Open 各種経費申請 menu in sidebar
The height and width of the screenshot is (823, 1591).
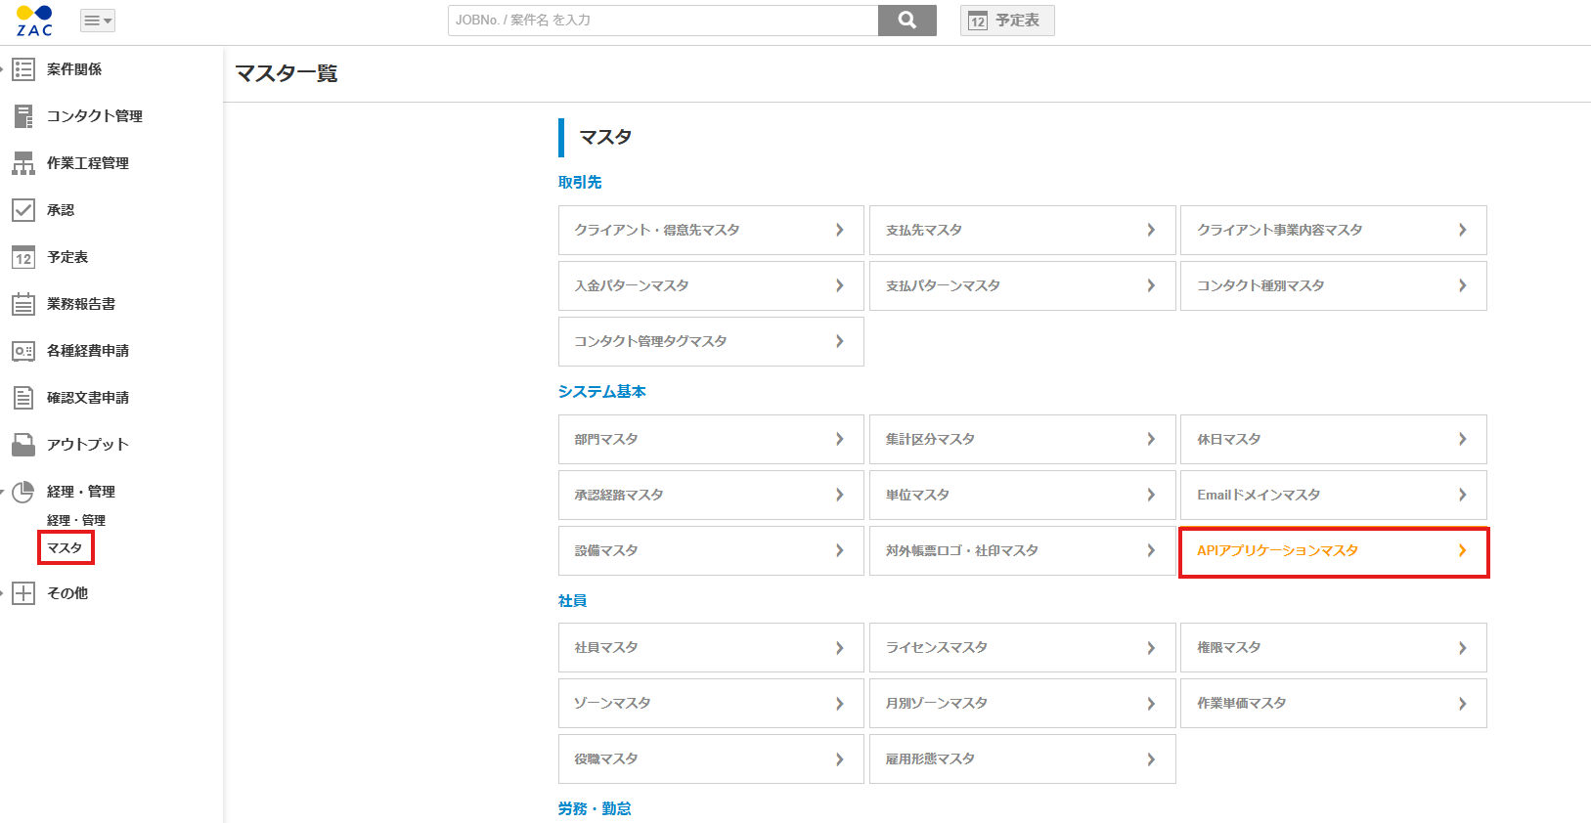tap(88, 351)
